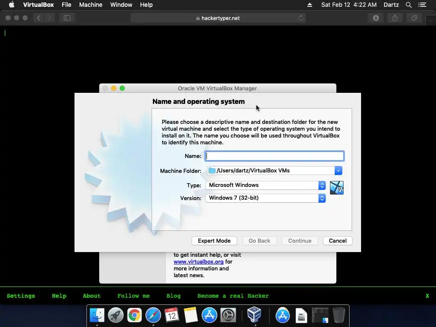Click the Safari back arrow button
436x327 pixels.
point(39,18)
